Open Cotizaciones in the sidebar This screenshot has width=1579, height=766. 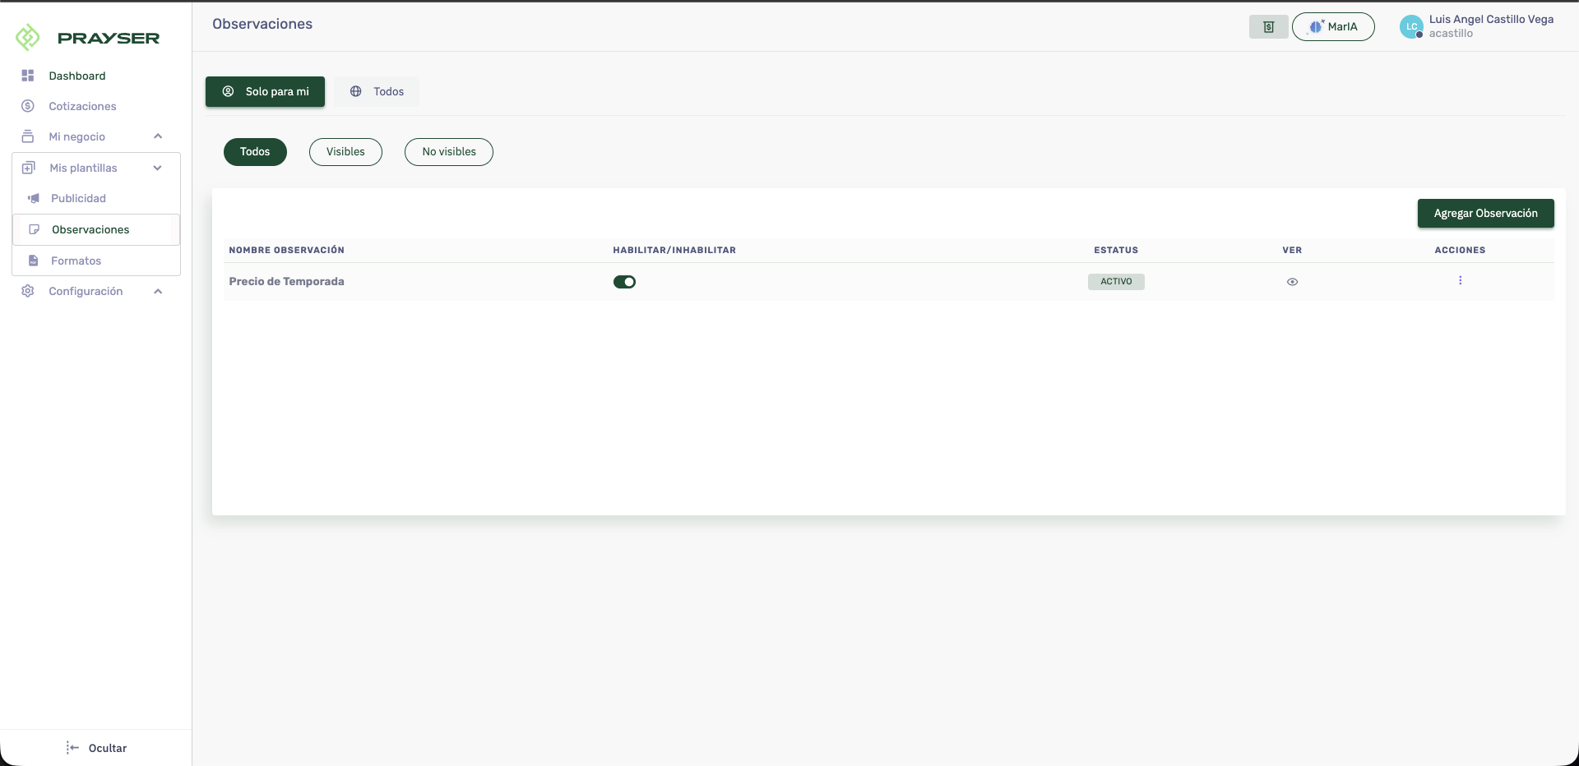(82, 106)
